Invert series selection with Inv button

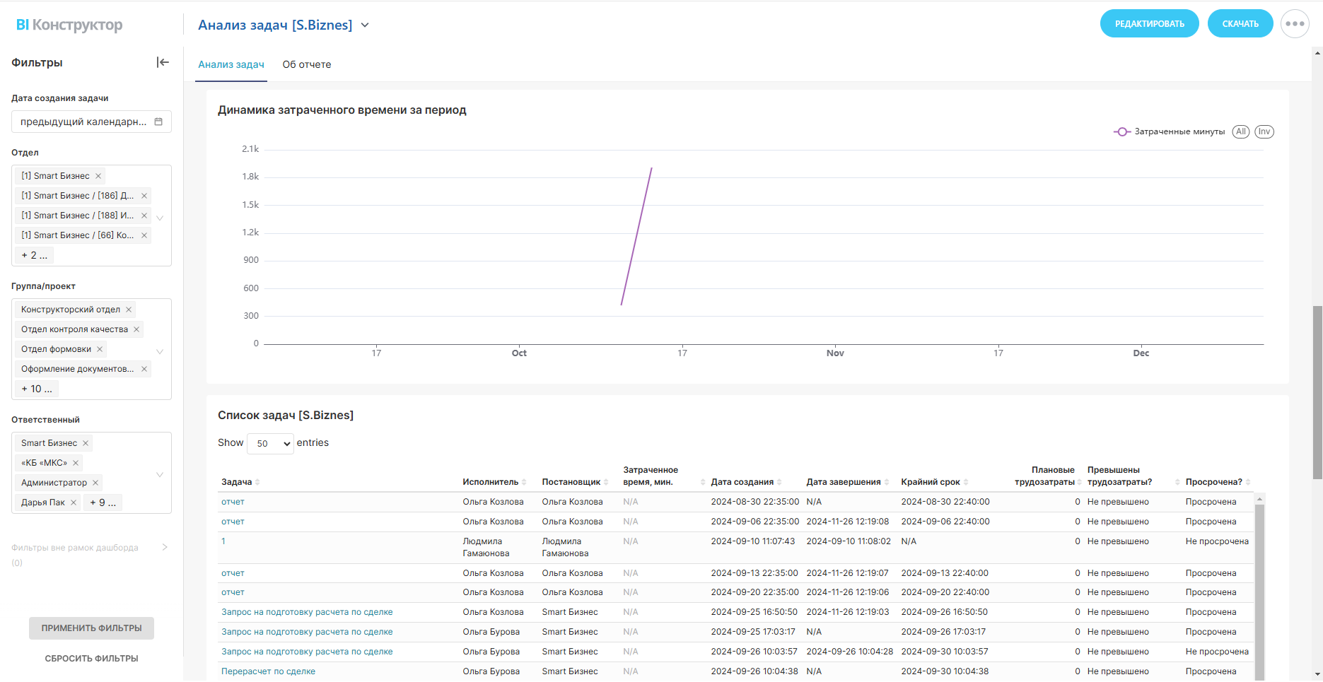click(x=1264, y=131)
